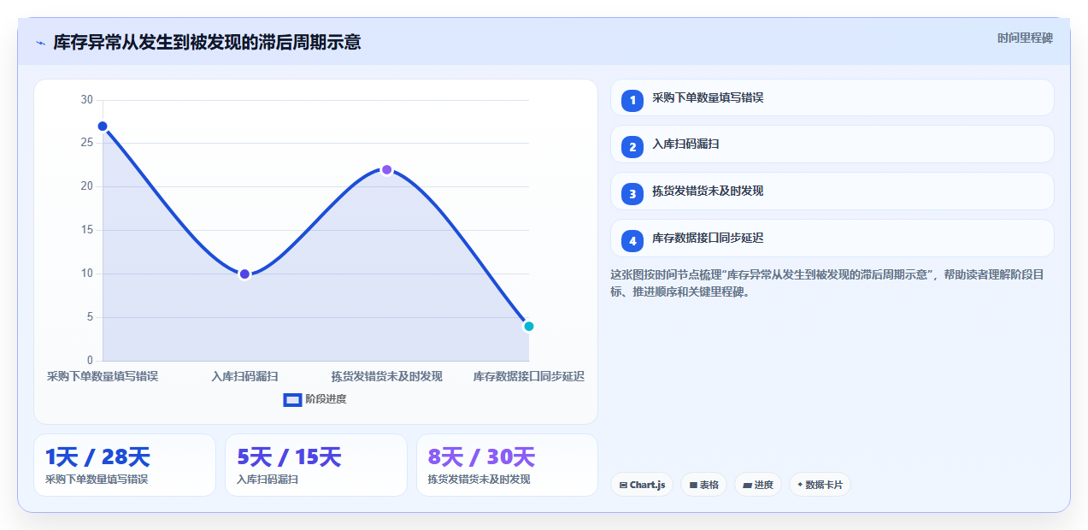Click x-axis label 采购下单数量填写错误

pyautogui.click(x=103, y=376)
